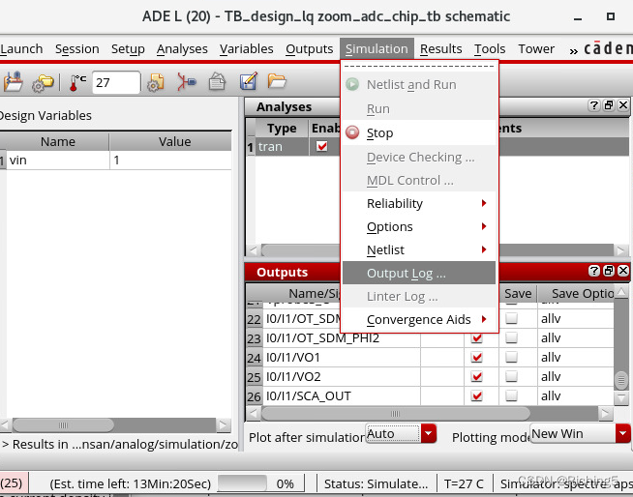
Task: Click the temperature input field showing 27
Action: click(x=116, y=83)
